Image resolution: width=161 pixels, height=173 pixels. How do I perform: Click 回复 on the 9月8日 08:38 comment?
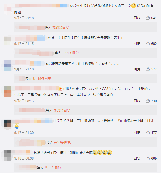click(137, 158)
